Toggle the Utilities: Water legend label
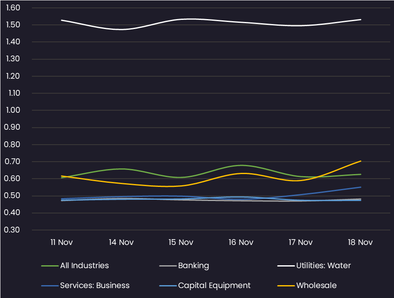Image resolution: width=394 pixels, height=298 pixels. click(x=323, y=265)
